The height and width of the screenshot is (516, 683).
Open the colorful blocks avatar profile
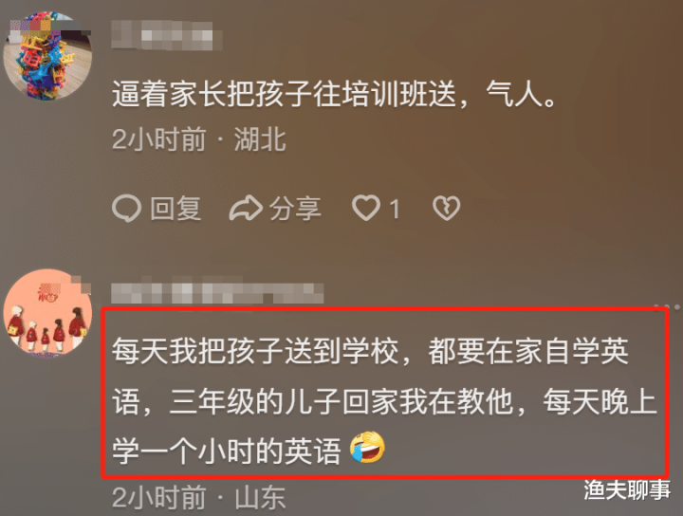[47, 56]
